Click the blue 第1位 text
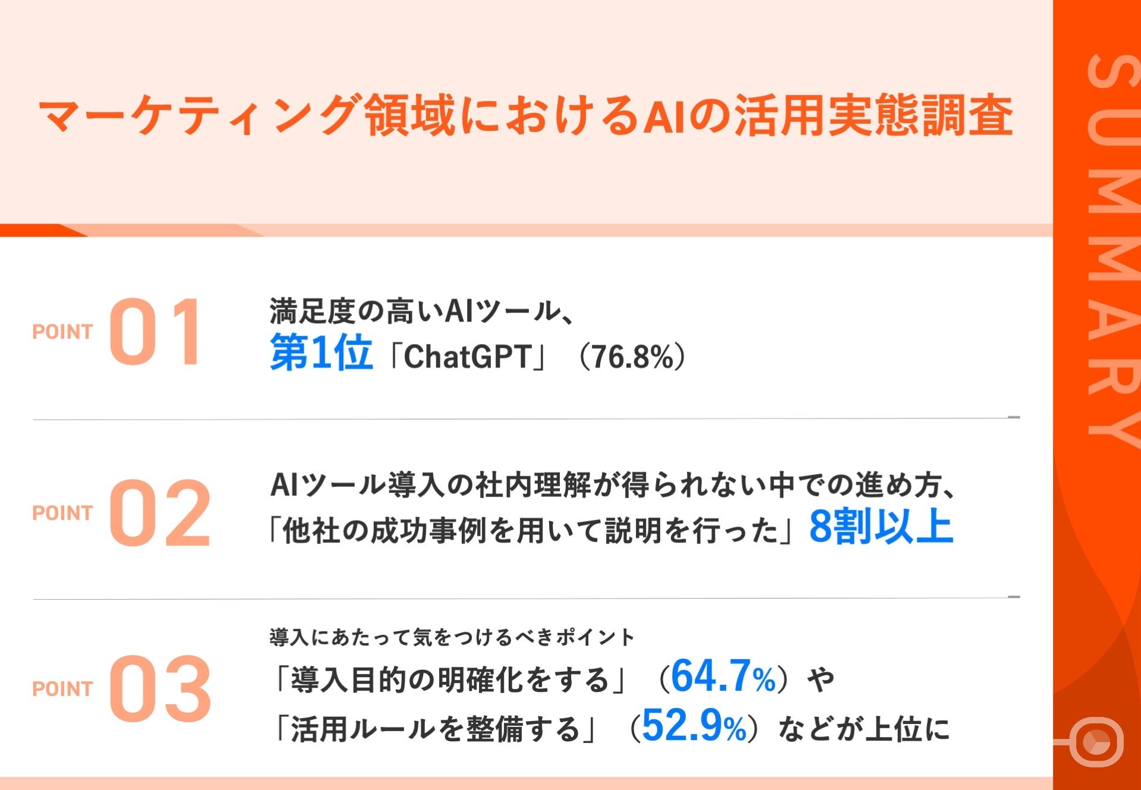Screen dimensions: 1141x790 click(x=322, y=353)
